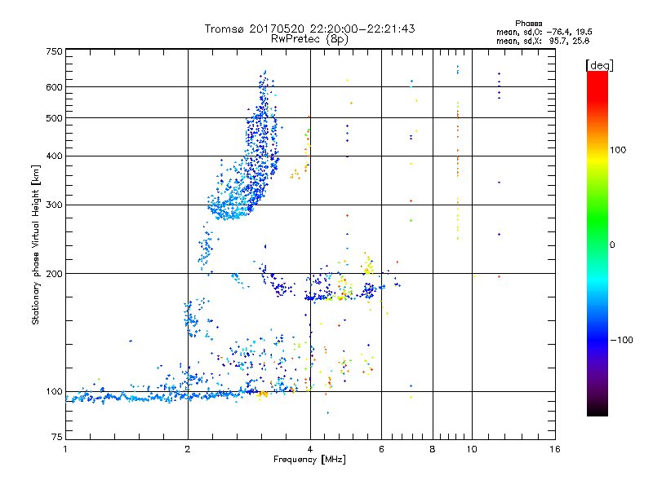
Task: Click the '16' x-axis tick label
Action: point(555,449)
